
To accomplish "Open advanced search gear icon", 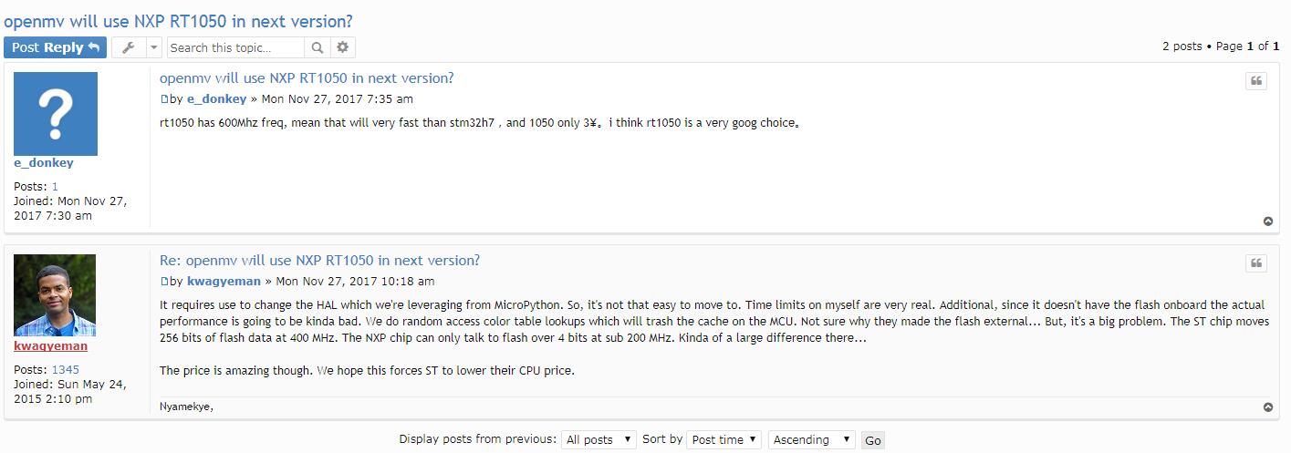I will pyautogui.click(x=342, y=47).
